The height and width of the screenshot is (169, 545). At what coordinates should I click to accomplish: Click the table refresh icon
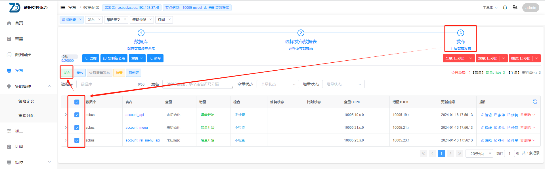(535, 102)
